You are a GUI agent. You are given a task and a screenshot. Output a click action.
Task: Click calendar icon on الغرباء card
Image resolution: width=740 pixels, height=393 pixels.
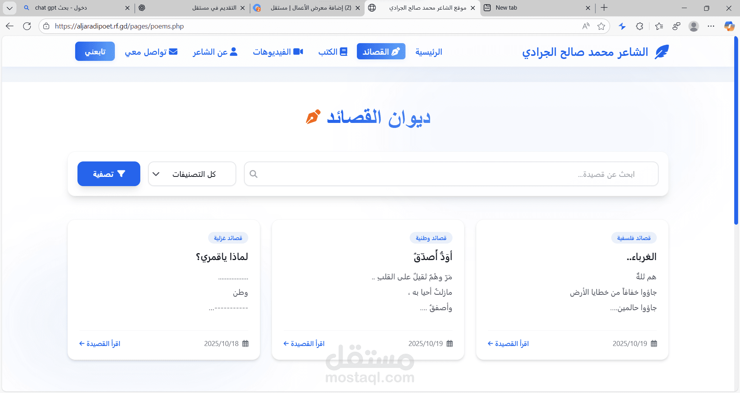click(x=654, y=344)
